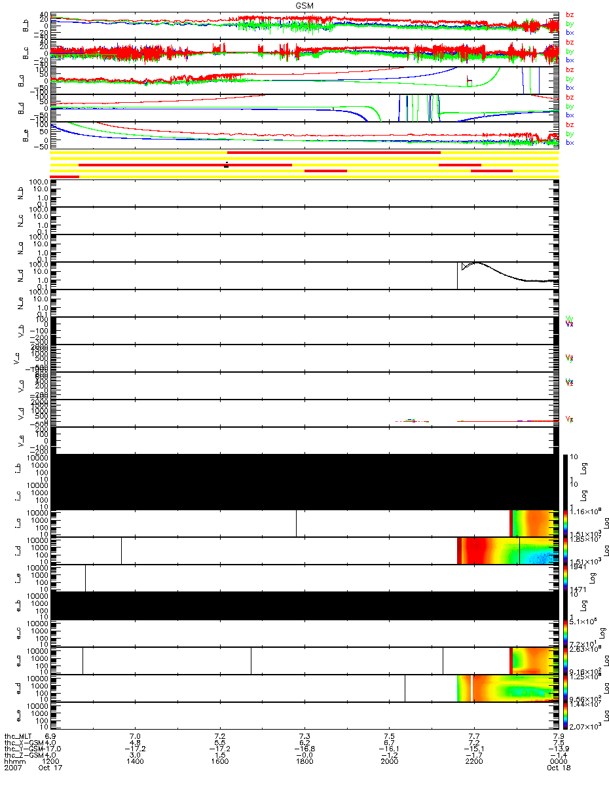Image resolution: width=609 pixels, height=786 pixels.
Task: Click the B_c panel axis label
Action: point(26,52)
